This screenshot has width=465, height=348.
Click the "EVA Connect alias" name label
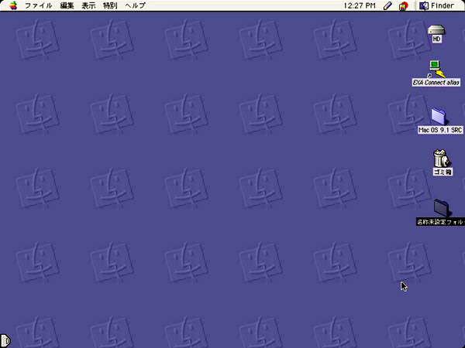click(x=436, y=82)
